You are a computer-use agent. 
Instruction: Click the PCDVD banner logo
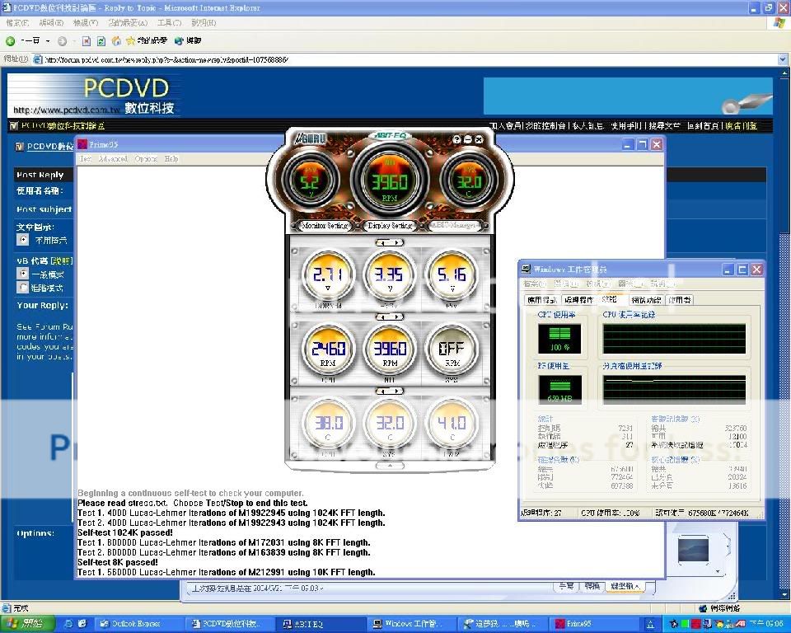[94, 95]
